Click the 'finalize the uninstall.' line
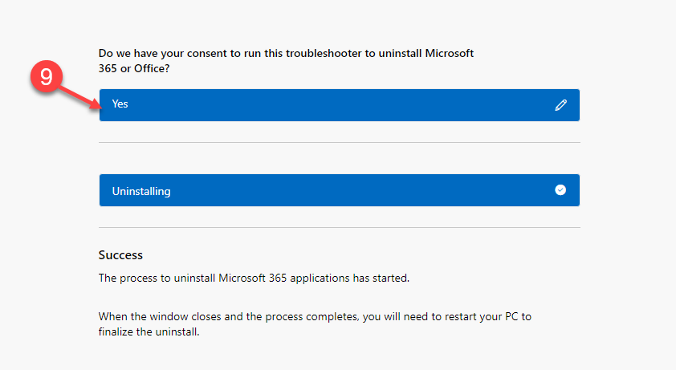Viewport: 676px width, 370px height. [149, 331]
